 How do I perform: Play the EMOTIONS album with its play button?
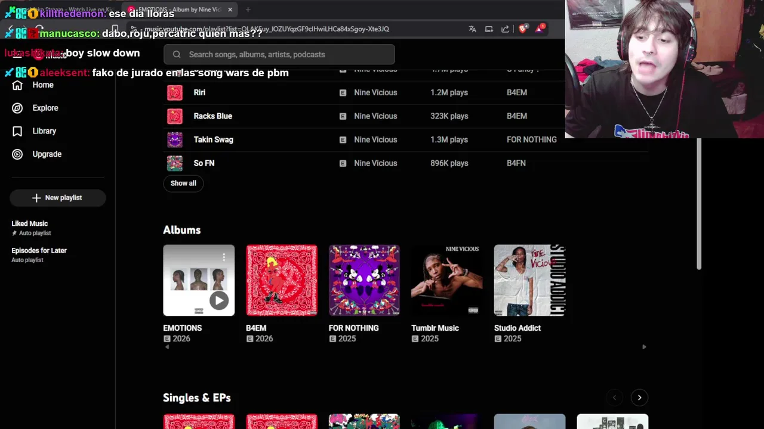[x=218, y=300]
